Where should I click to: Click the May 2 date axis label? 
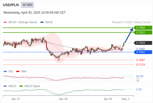point(126,99)
